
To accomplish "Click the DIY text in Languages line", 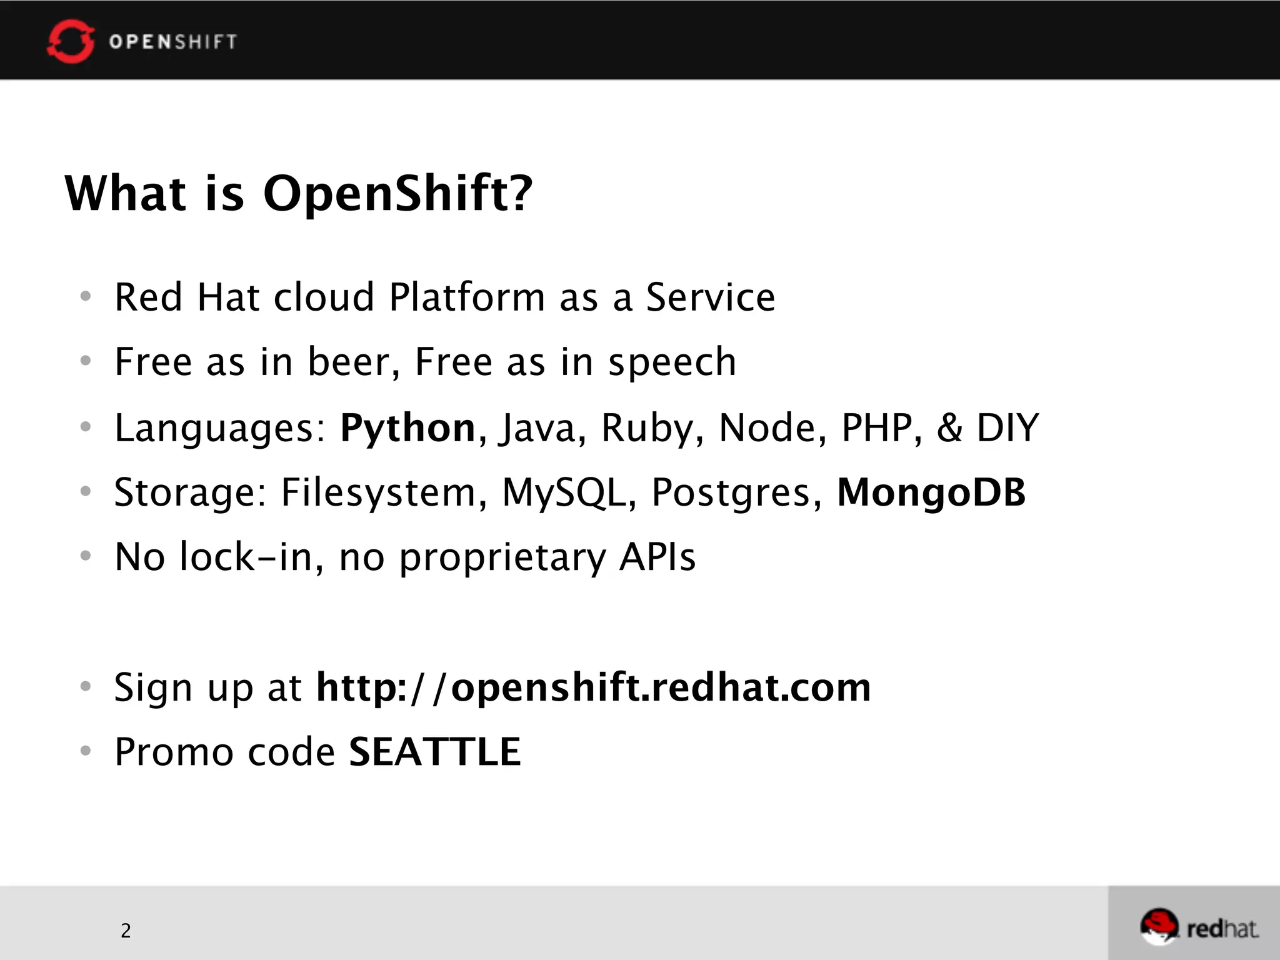I will click(1007, 428).
